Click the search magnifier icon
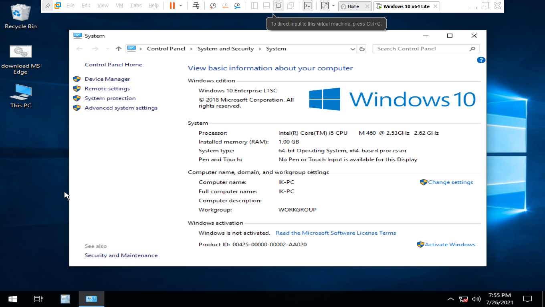This screenshot has height=307, width=545. [x=472, y=49]
